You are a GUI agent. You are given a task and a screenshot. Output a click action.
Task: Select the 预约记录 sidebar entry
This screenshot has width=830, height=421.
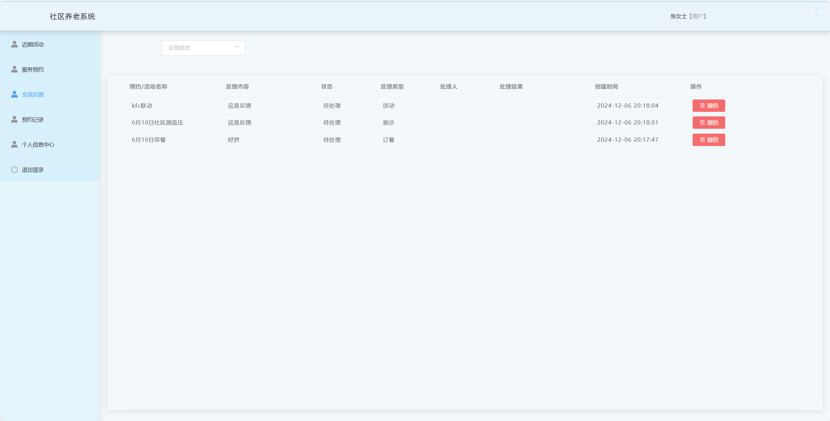(x=33, y=119)
